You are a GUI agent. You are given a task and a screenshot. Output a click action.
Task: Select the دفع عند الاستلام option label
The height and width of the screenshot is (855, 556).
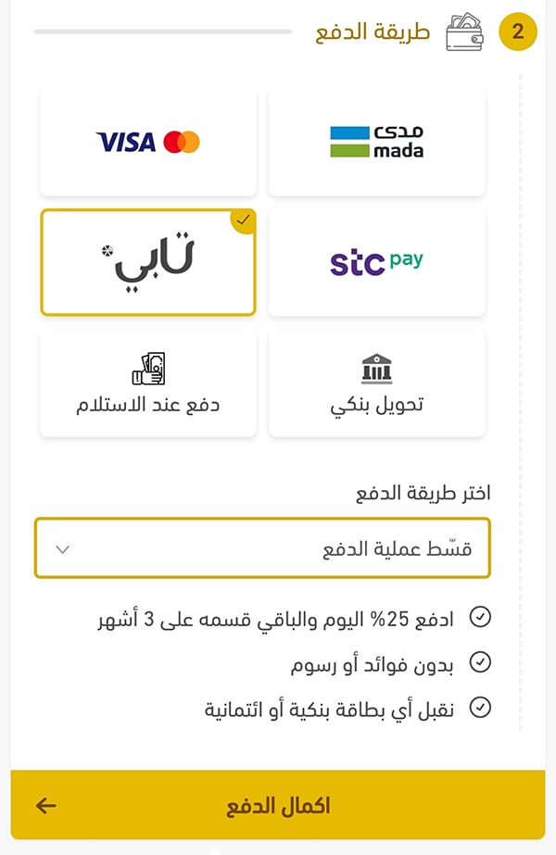[148, 405]
